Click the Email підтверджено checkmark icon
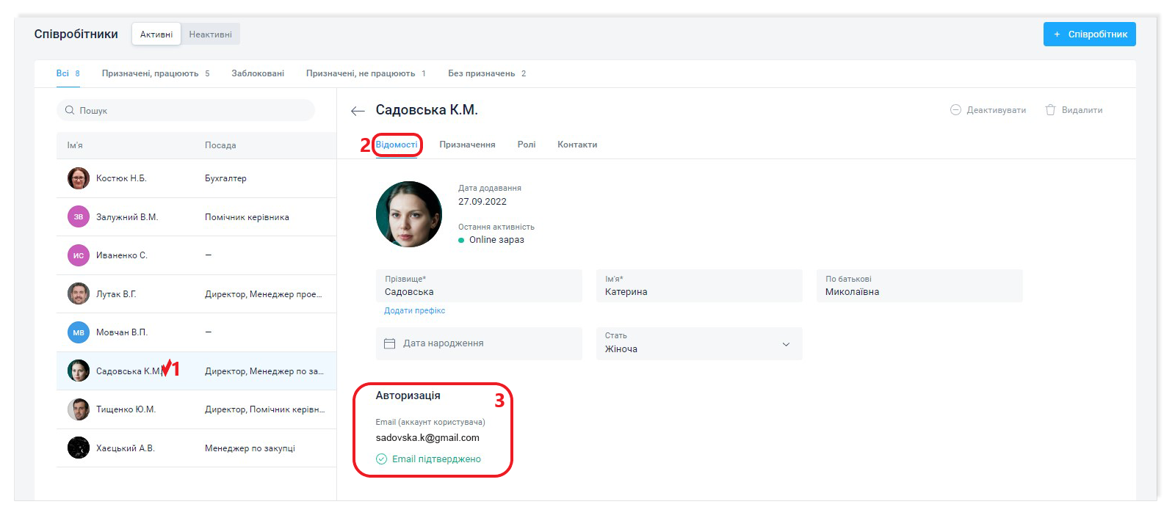1175x518 pixels. (x=381, y=459)
